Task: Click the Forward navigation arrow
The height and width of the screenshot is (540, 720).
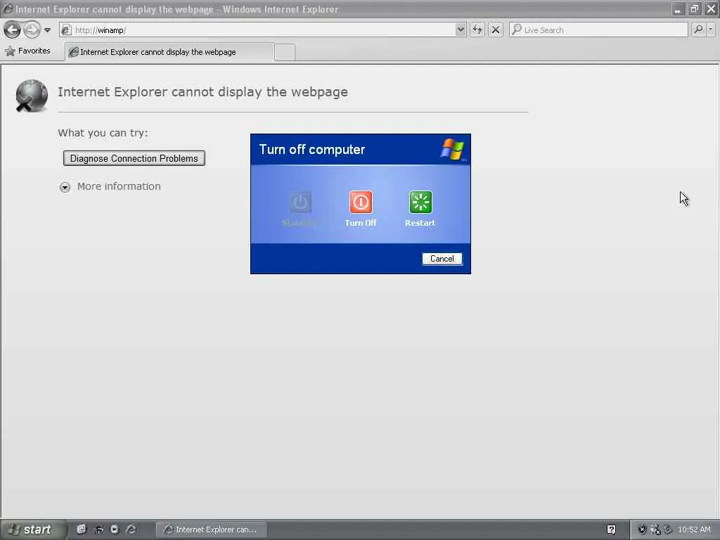Action: click(x=32, y=30)
